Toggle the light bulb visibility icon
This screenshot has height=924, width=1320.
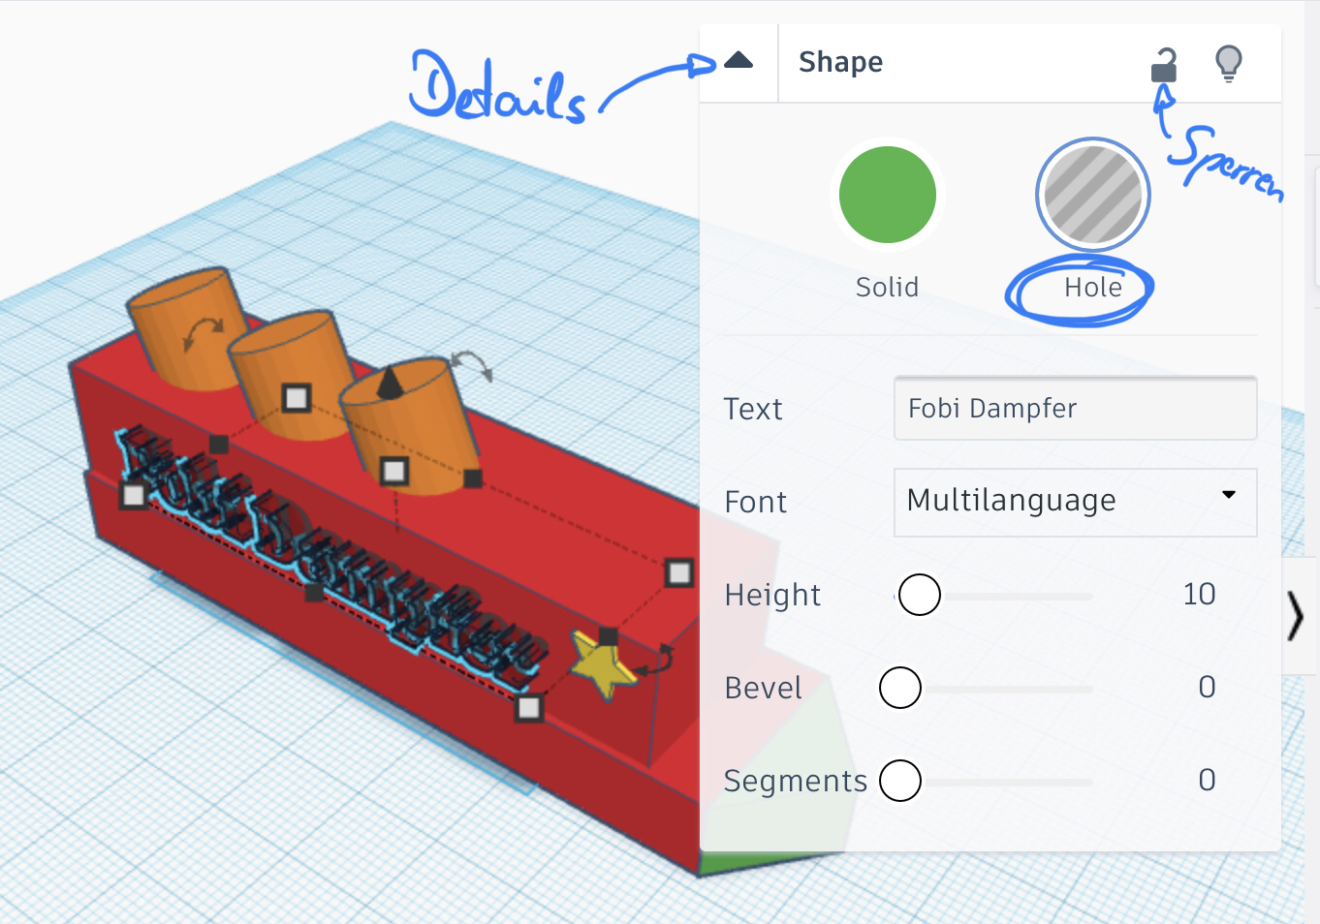[x=1228, y=64]
